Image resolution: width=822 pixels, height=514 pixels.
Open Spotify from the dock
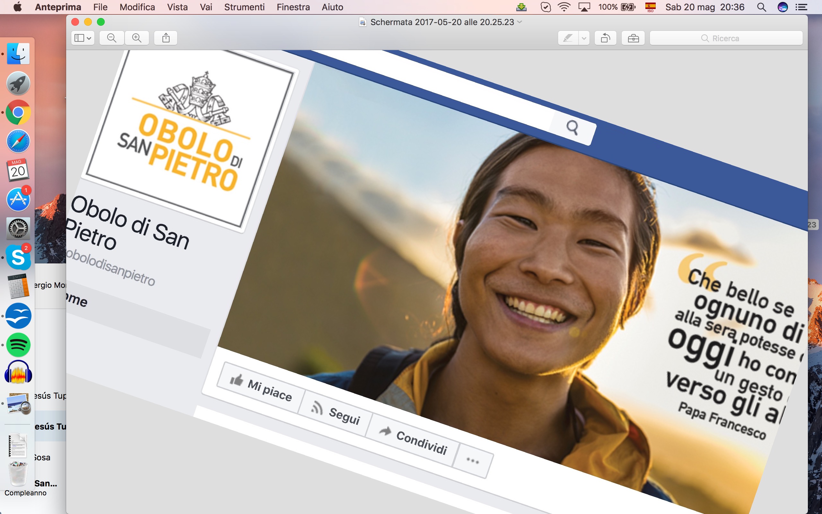pyautogui.click(x=18, y=345)
